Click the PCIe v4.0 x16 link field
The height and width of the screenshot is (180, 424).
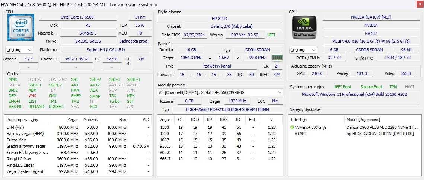[x=371, y=41]
